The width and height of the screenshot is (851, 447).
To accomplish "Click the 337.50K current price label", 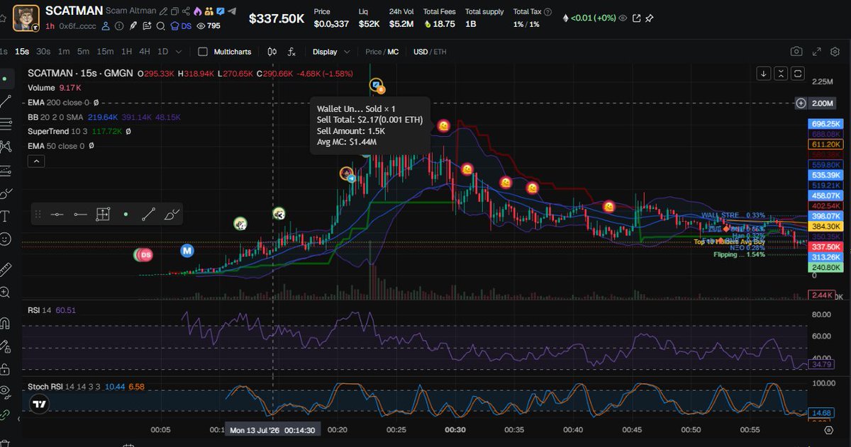I will point(826,247).
